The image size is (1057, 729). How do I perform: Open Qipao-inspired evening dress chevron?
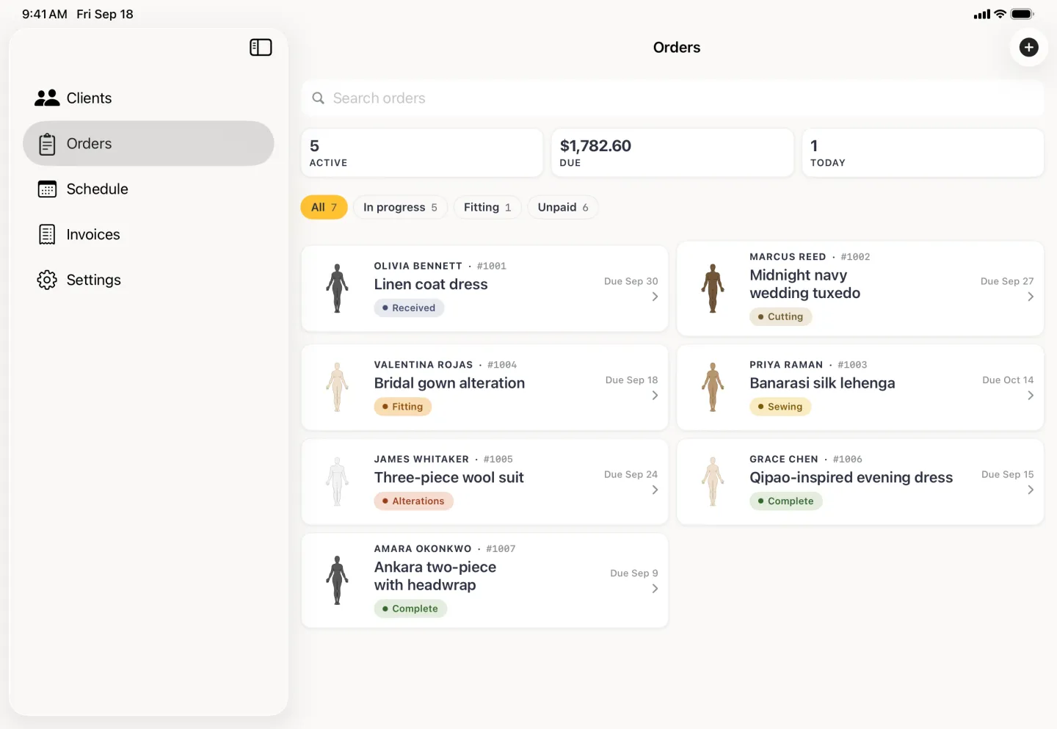pos(1031,490)
